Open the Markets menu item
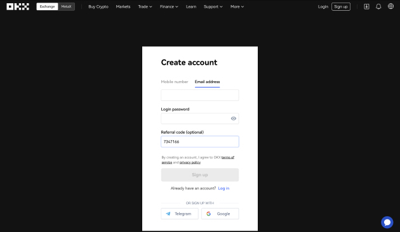Image resolution: width=400 pixels, height=232 pixels. [123, 6]
